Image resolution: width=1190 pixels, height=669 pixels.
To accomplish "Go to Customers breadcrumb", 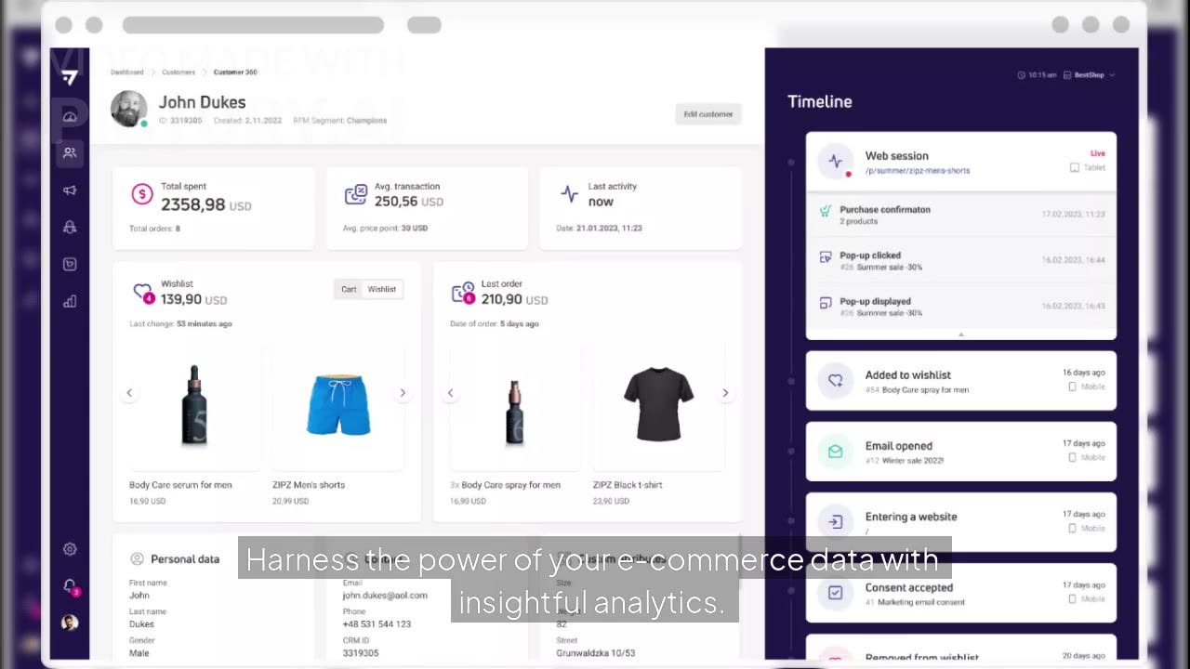I will [x=178, y=72].
